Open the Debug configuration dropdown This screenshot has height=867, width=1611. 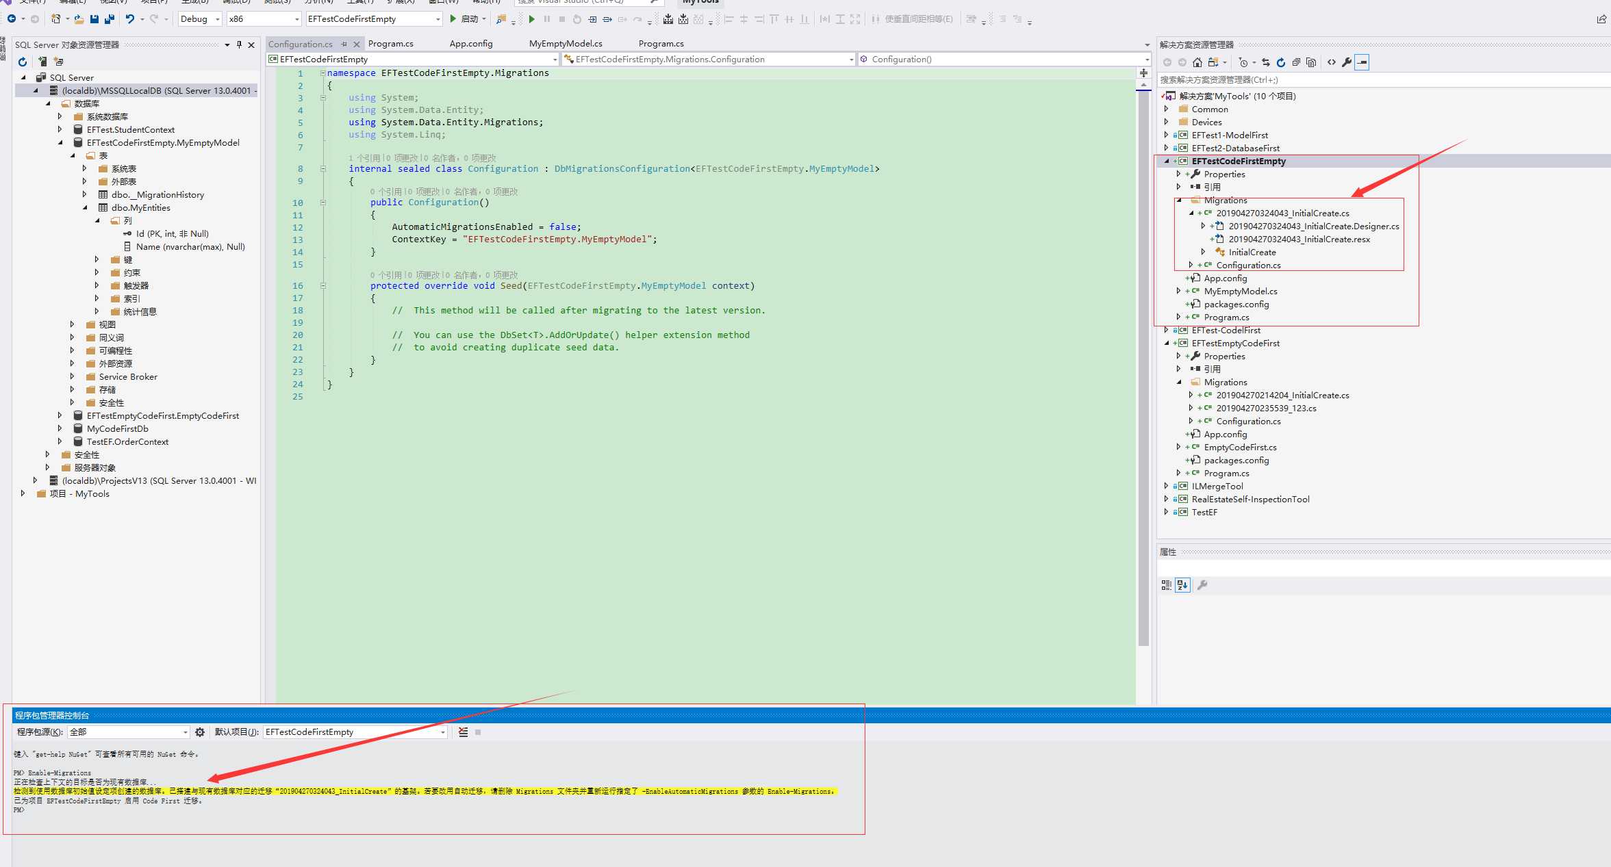[x=199, y=19]
